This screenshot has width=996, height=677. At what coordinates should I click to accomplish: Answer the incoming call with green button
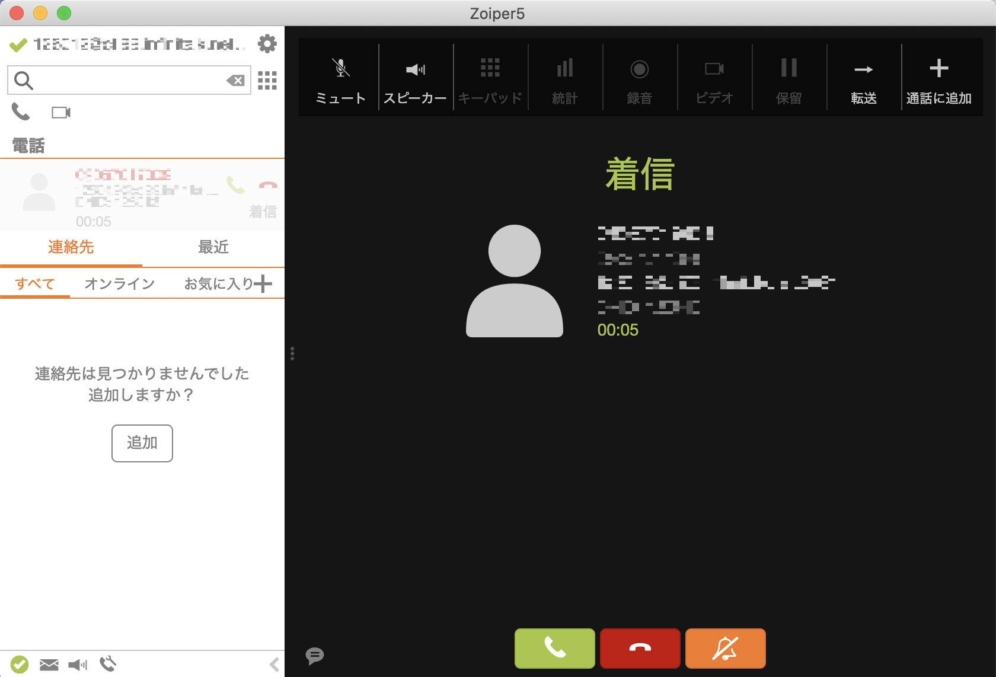point(554,648)
